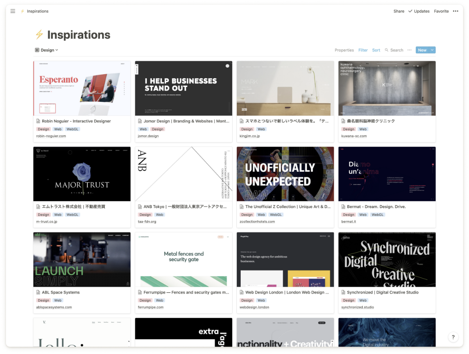Open kuwana-sc.com link
This screenshot has width=469, height=354.
point(354,136)
